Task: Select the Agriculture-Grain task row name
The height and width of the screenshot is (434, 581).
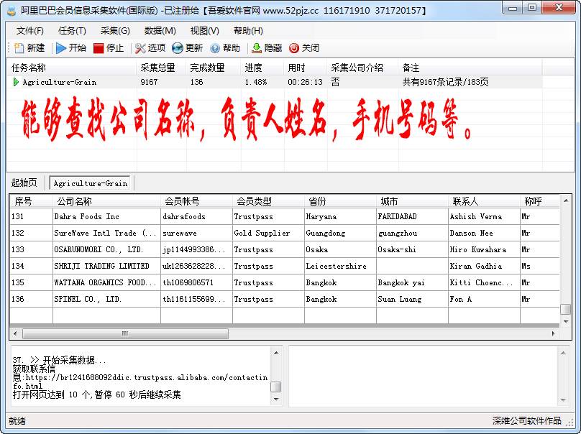Action: (59, 82)
